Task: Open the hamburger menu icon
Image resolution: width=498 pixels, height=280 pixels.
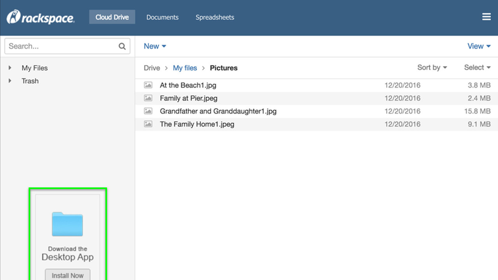Action: pyautogui.click(x=486, y=17)
